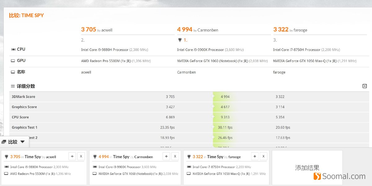Click trophy icon on Carmonben's bottom card
The width and height of the screenshot is (372, 186).
tap(95, 157)
